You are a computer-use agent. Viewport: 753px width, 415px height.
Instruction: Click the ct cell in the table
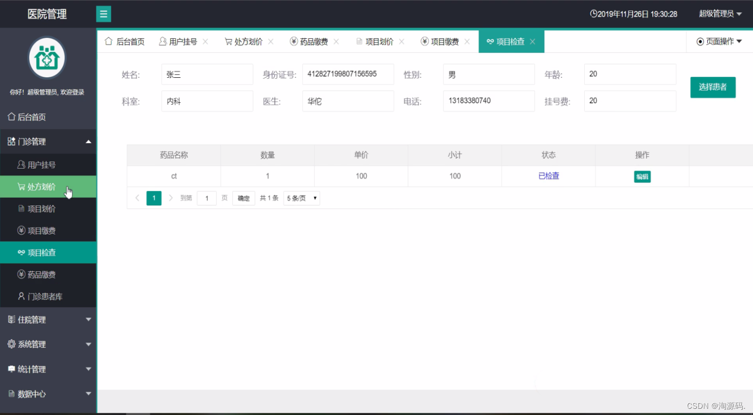(x=174, y=176)
